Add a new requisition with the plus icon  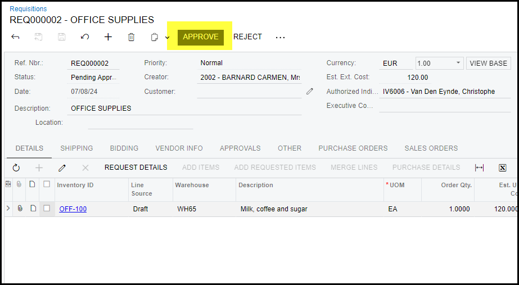pyautogui.click(x=108, y=37)
